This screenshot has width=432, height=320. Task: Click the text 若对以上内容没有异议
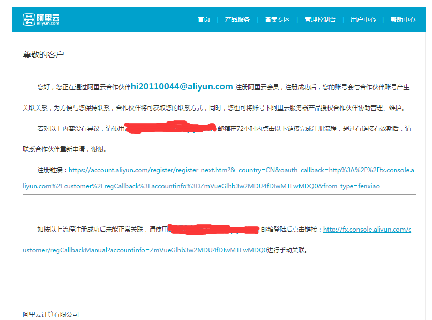point(68,129)
